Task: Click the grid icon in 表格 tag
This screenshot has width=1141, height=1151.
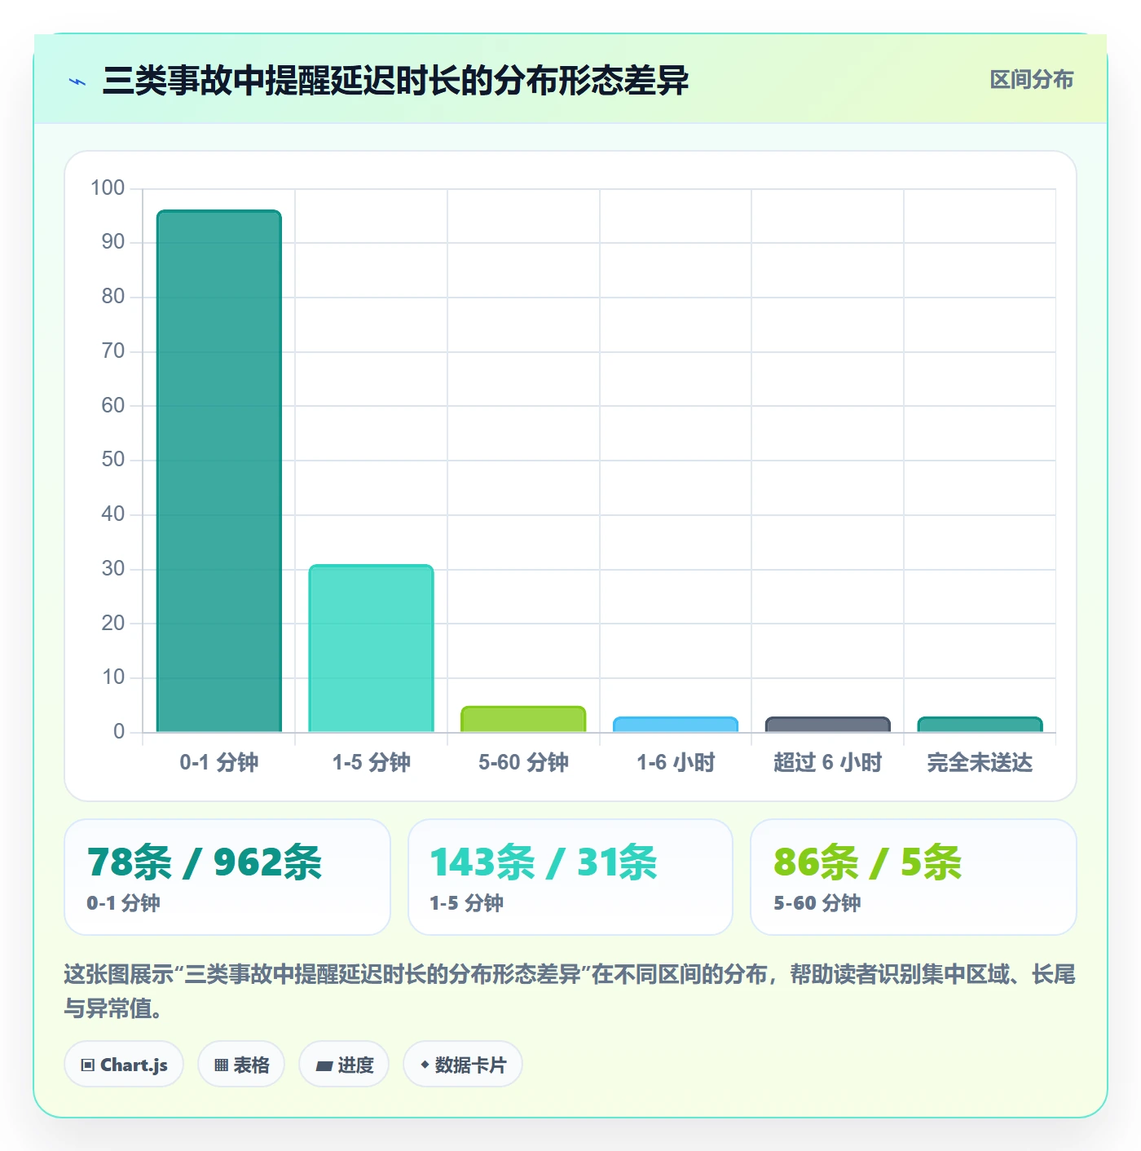Action: click(221, 1065)
